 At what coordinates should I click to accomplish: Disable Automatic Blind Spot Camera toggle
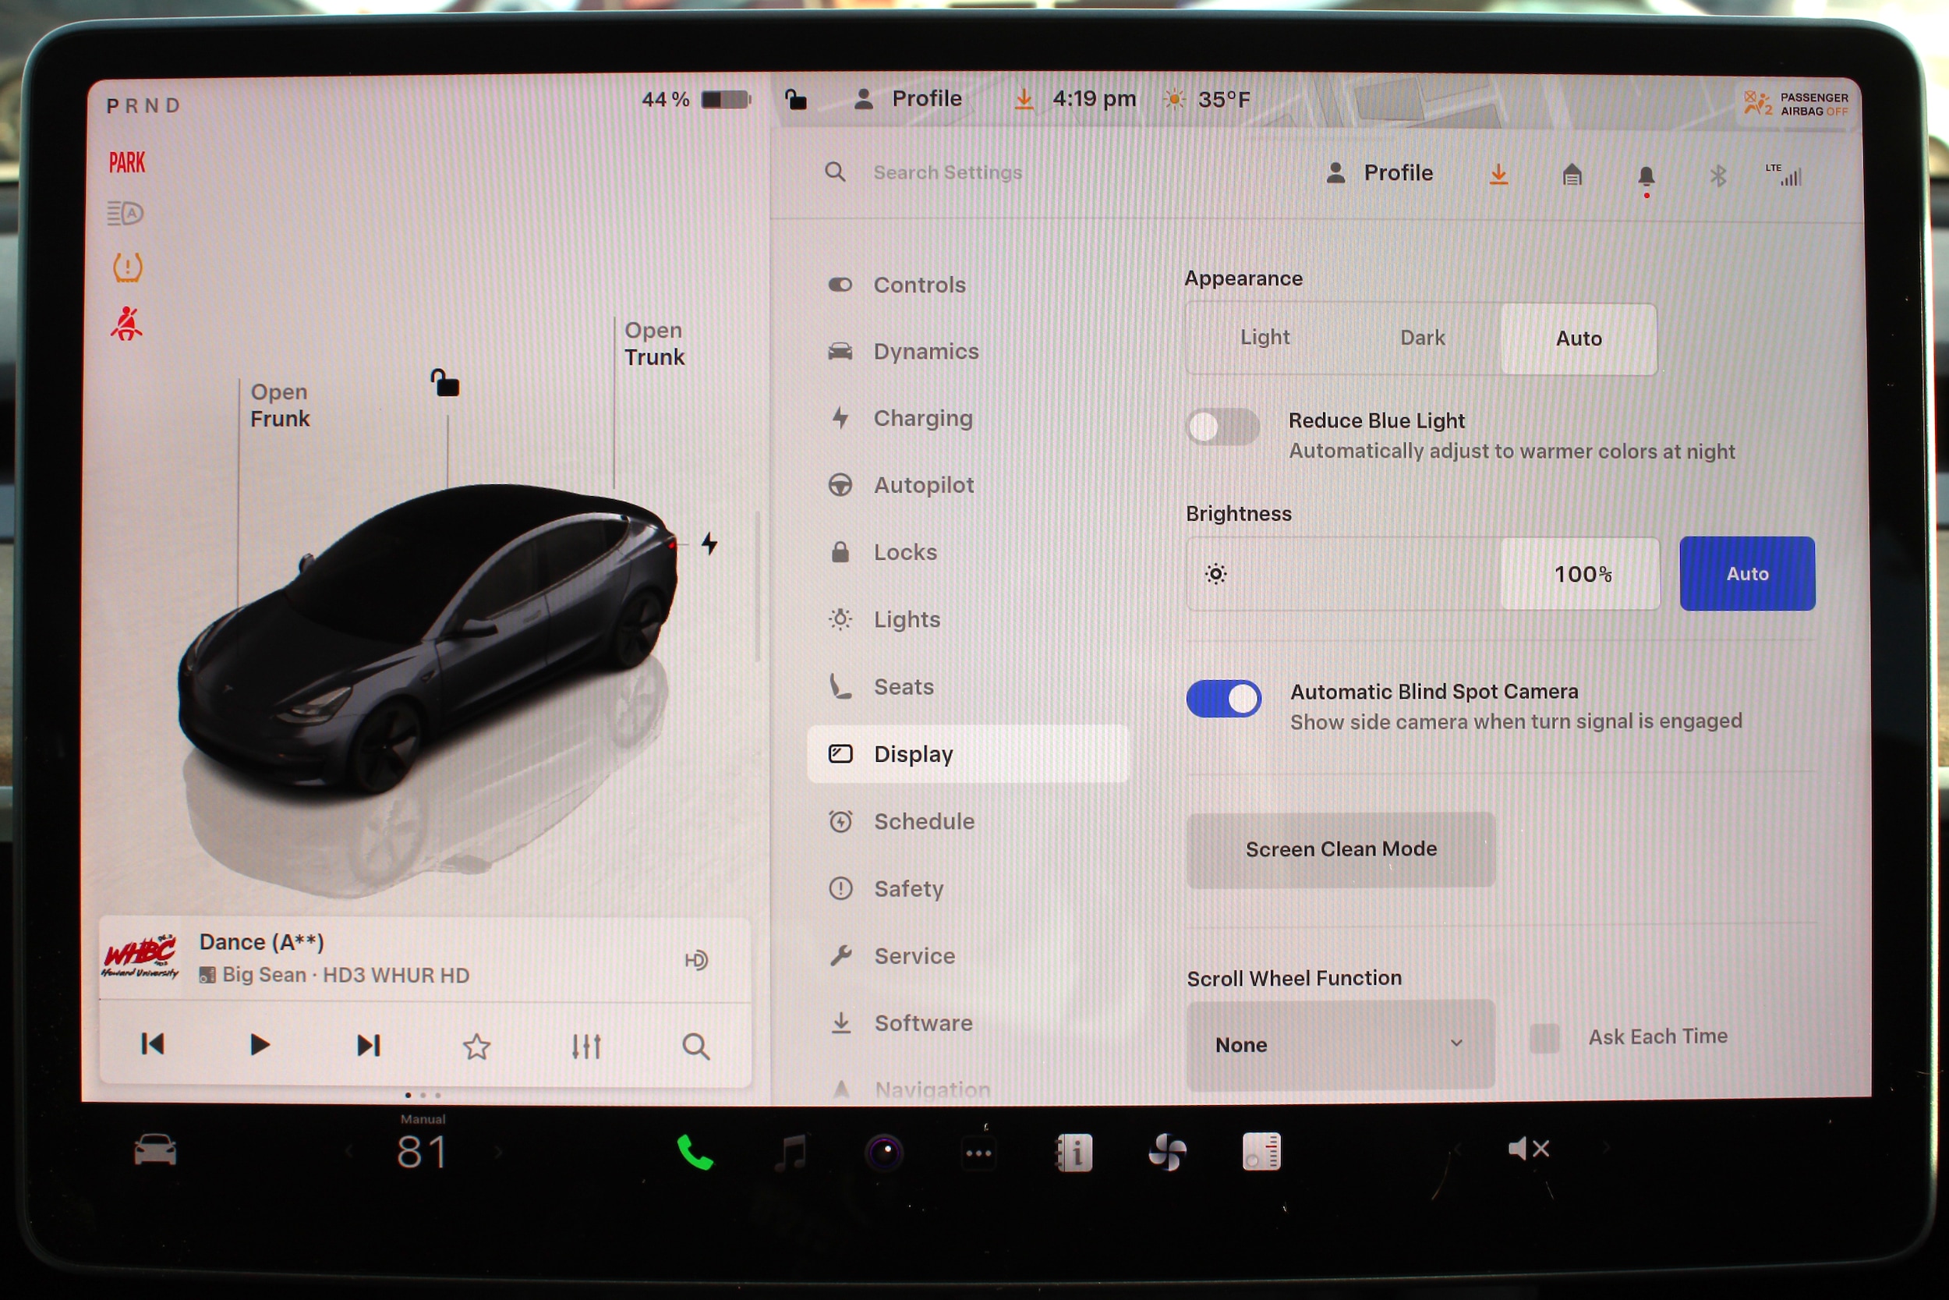[1223, 699]
